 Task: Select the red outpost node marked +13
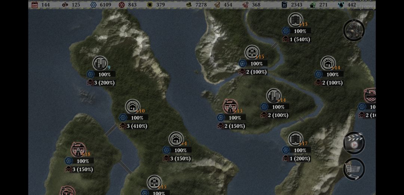tap(230, 107)
